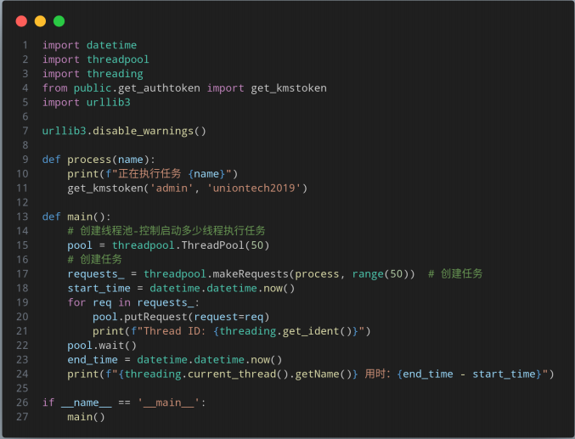Click line number 25 in the gutter
This screenshot has height=439, width=575.
click(22, 388)
